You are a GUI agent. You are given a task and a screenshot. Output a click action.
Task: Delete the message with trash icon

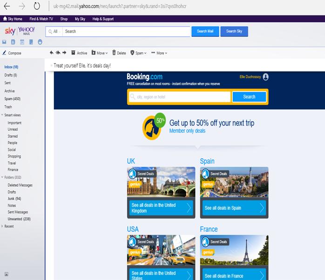point(119,53)
